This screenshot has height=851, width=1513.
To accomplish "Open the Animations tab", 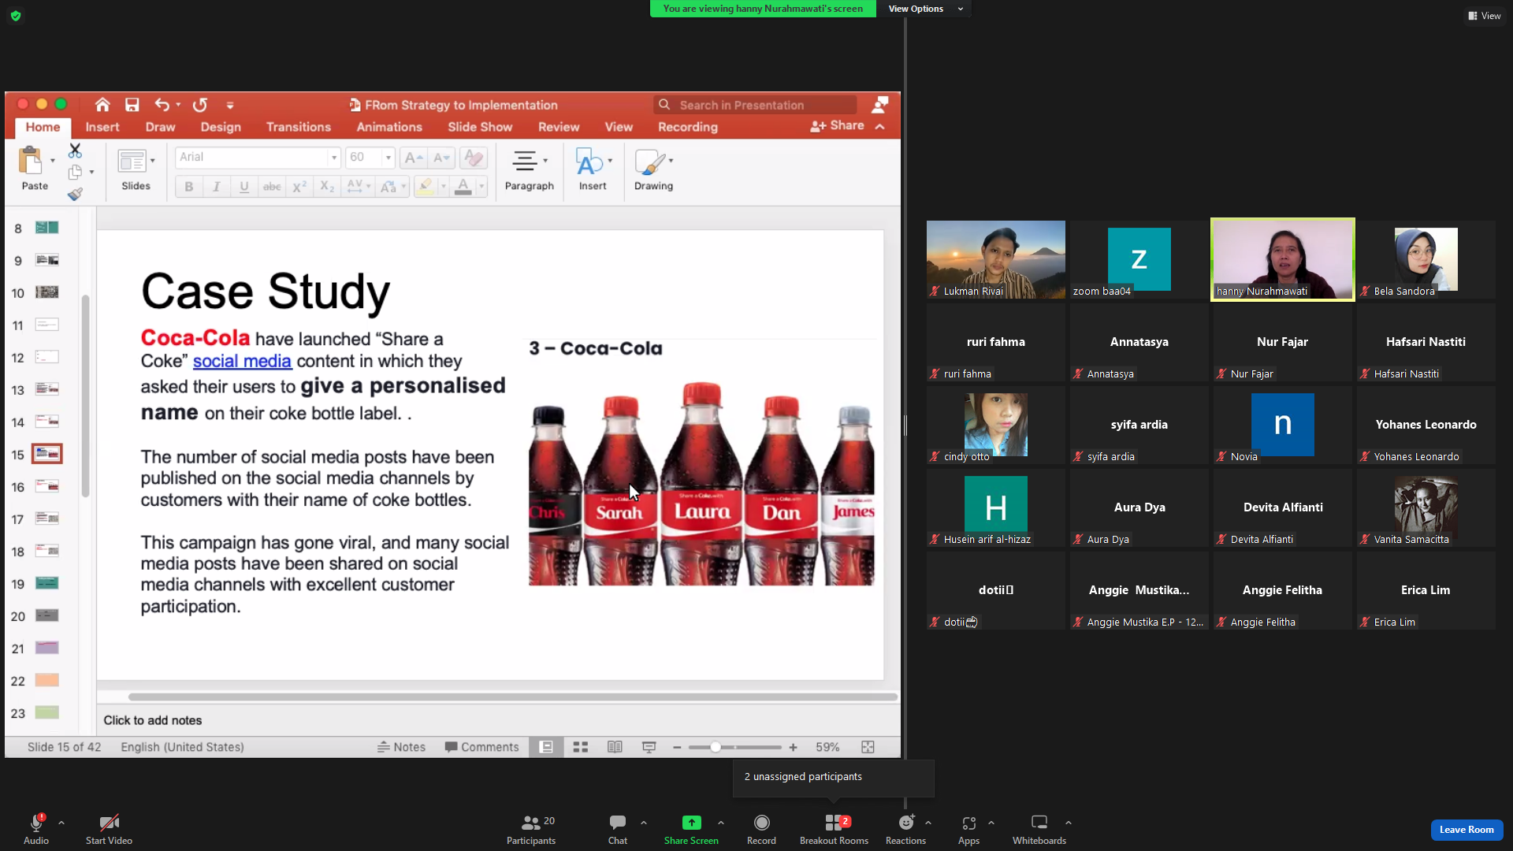I will pos(389,127).
